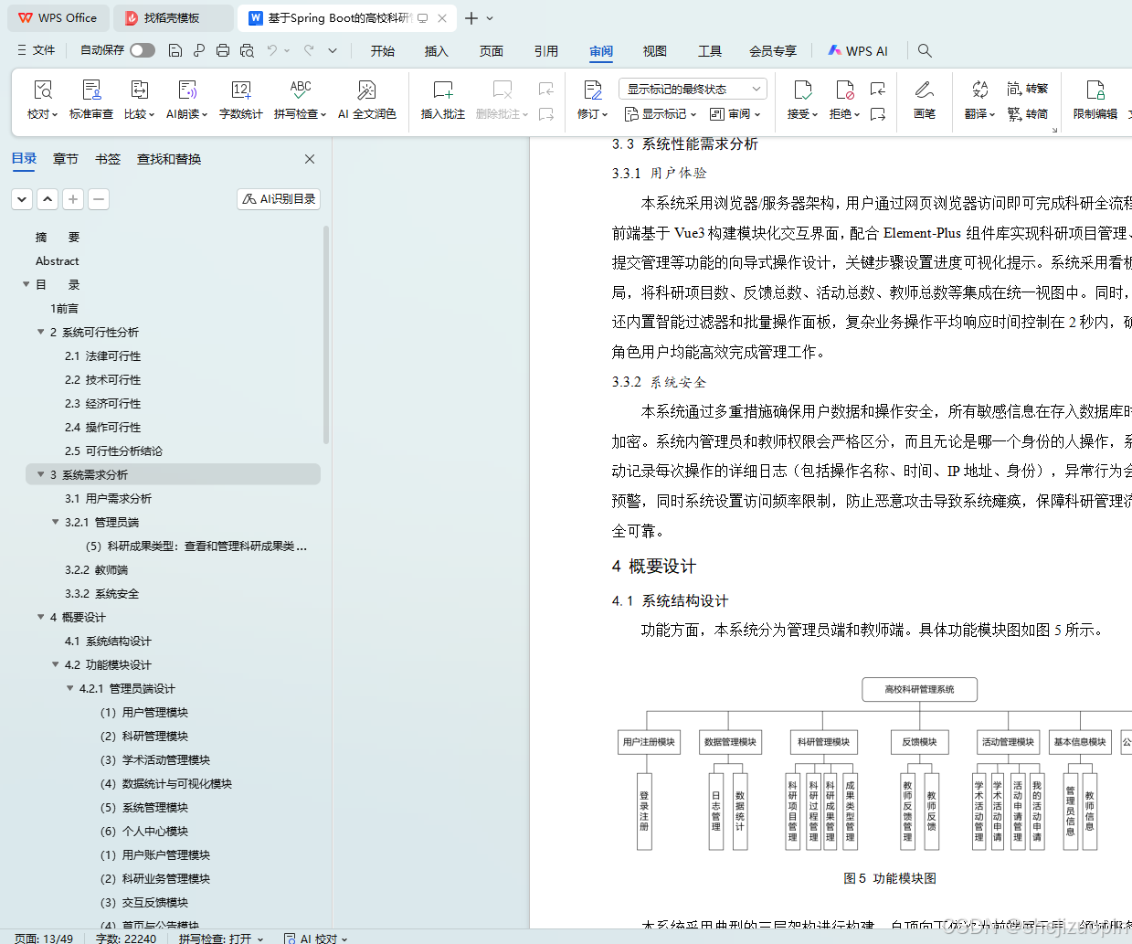Collapse the 3.2.1 管理员端 outline node
1132x944 pixels.
(56, 522)
